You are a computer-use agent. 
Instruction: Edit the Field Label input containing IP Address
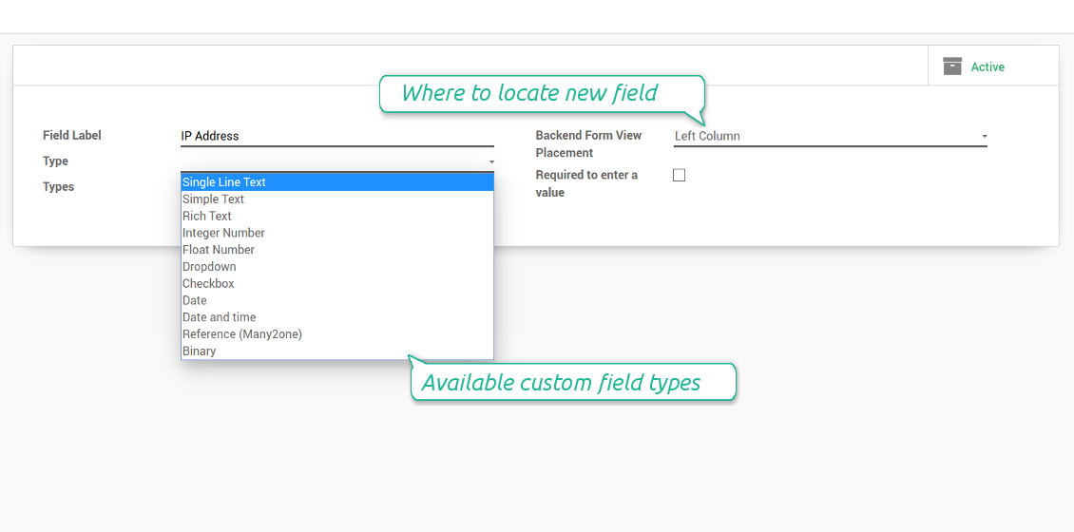click(337, 136)
